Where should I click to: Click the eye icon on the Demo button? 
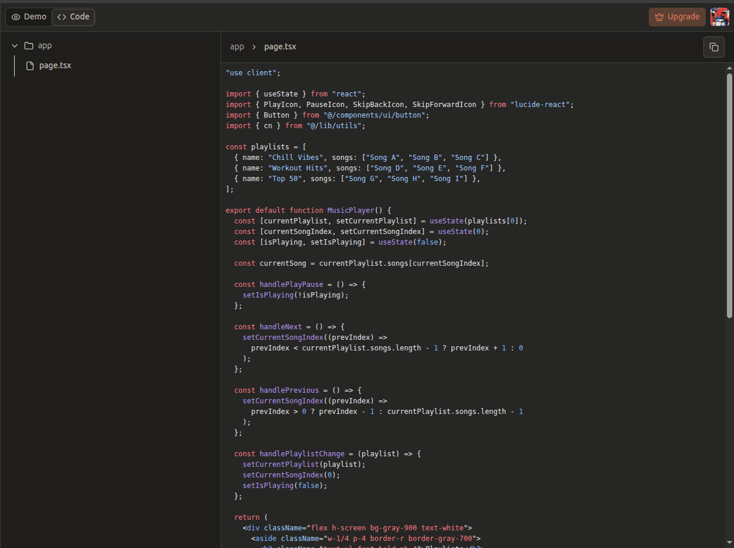pyautogui.click(x=16, y=16)
